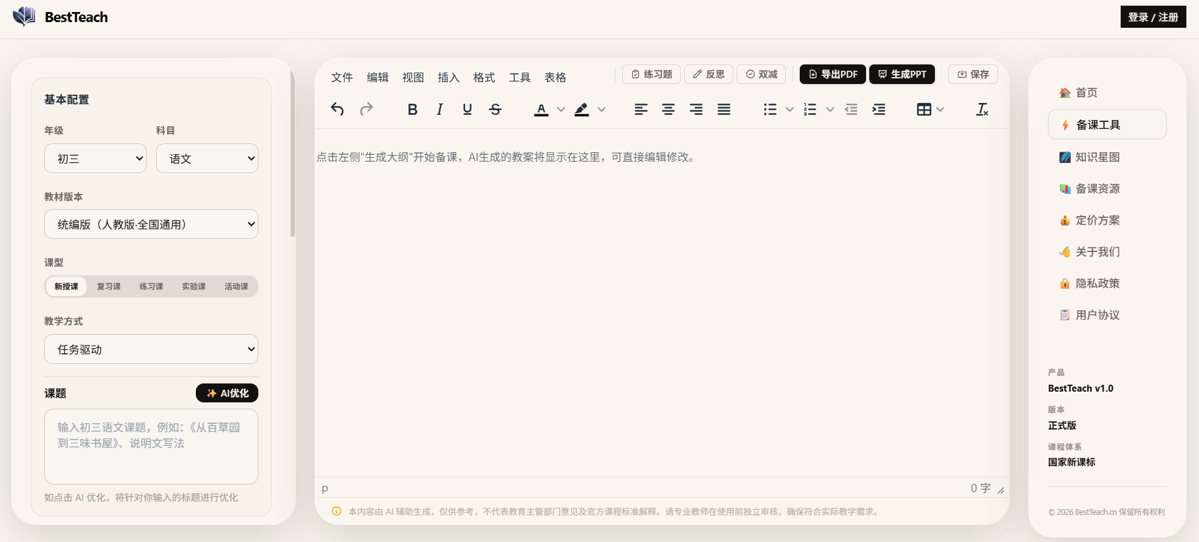The height and width of the screenshot is (542, 1199).
Task: Open 隐私政策 in sidebar
Action: point(1107,283)
